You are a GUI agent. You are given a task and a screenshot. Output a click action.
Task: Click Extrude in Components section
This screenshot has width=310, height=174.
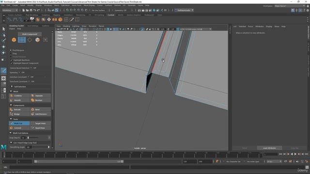pos(19,110)
